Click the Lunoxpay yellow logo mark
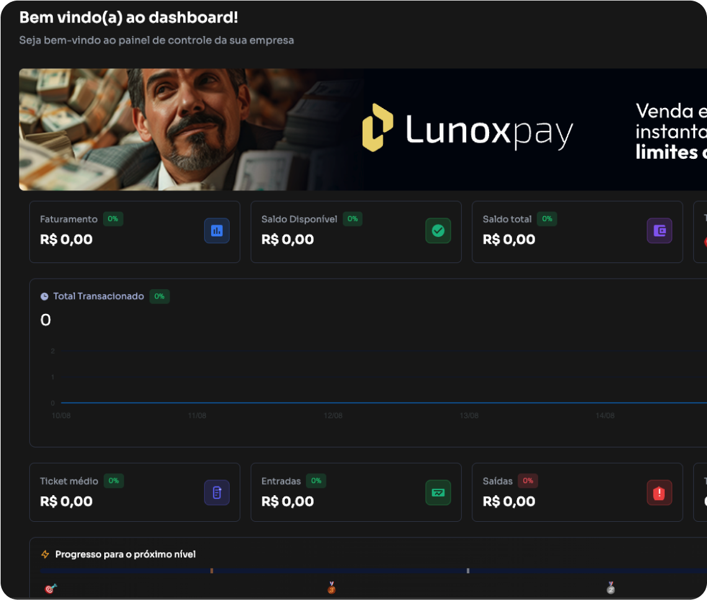Screen dimensions: 707x600 point(378,128)
